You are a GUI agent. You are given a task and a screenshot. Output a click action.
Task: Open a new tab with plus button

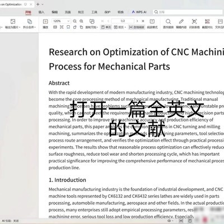coord(38,4)
